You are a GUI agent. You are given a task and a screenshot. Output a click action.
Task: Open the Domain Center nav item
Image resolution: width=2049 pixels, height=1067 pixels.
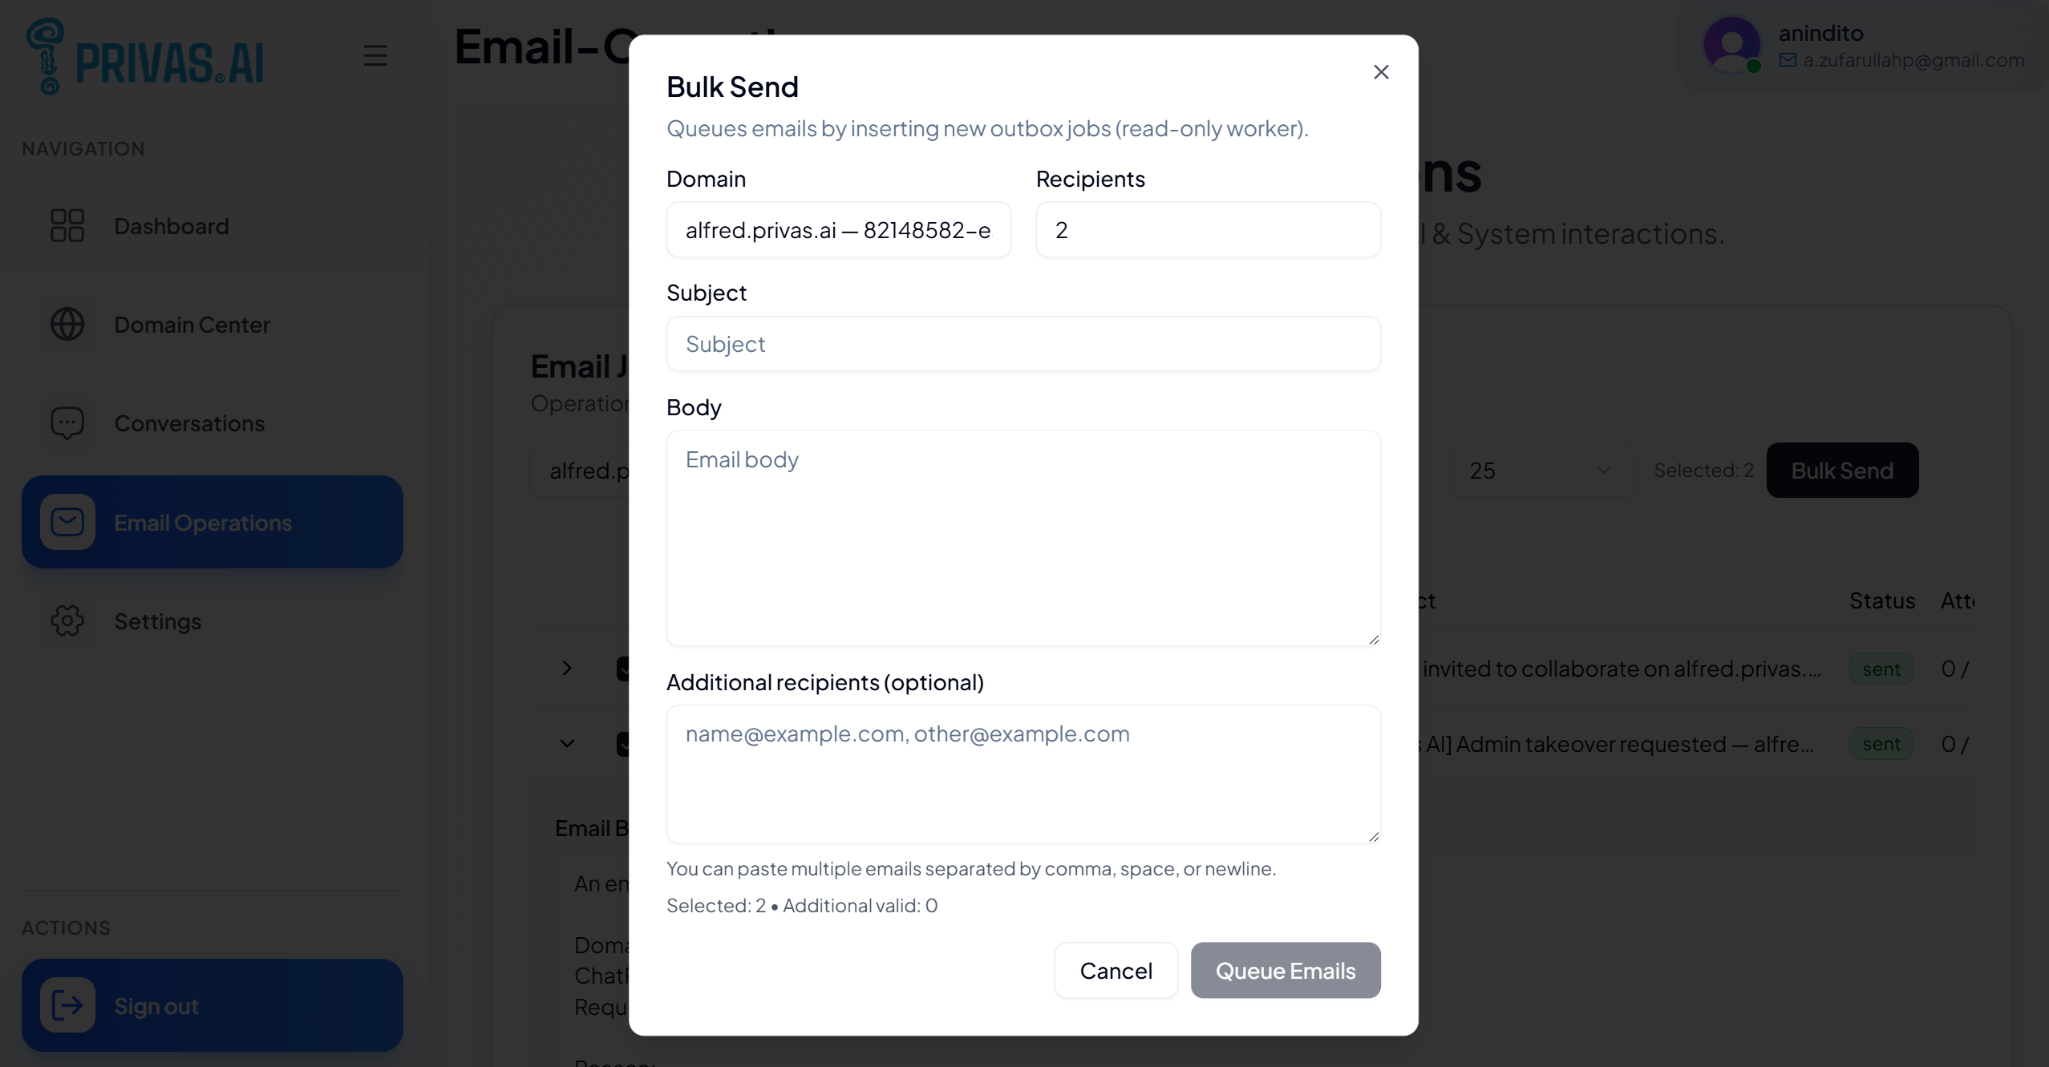click(x=192, y=325)
